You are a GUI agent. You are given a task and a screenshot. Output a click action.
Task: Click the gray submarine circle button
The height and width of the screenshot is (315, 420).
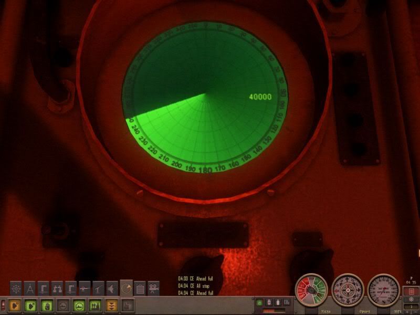pos(63,306)
